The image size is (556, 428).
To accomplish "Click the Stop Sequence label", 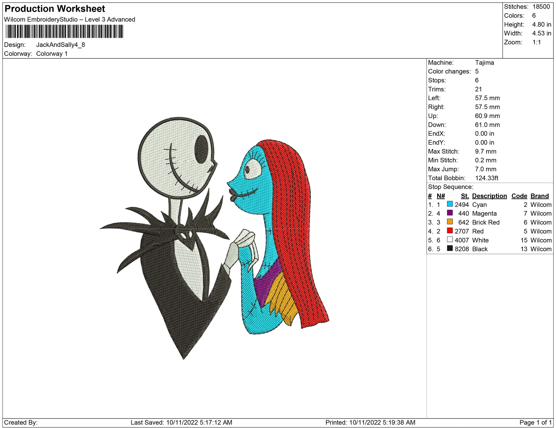I will click(x=450, y=187).
